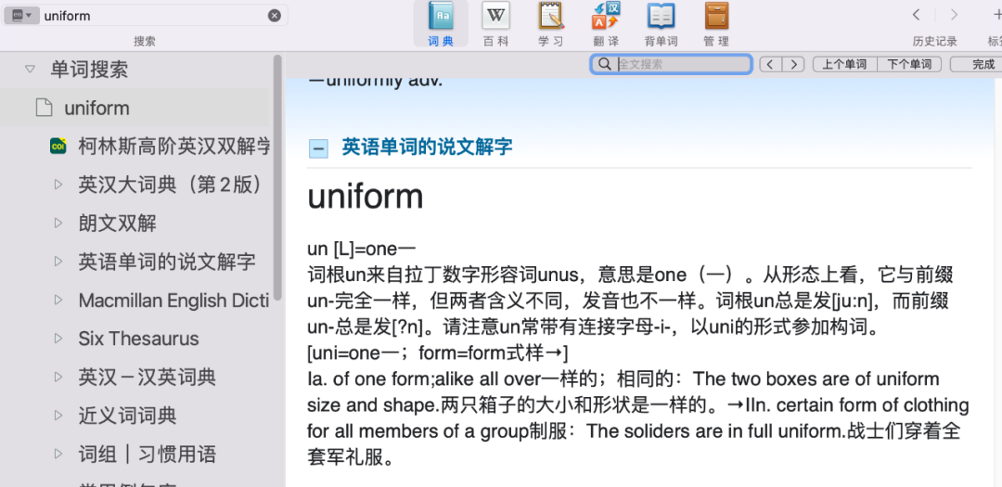Click the [uni=one一；form=form式样→] line
This screenshot has width=1002, height=487.
[438, 352]
